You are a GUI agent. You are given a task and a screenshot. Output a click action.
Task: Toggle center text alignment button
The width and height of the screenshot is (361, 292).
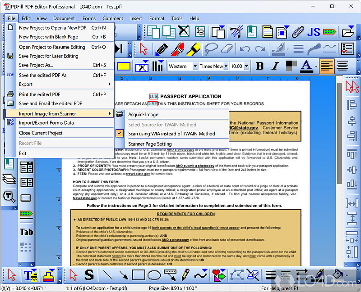[x=342, y=66]
